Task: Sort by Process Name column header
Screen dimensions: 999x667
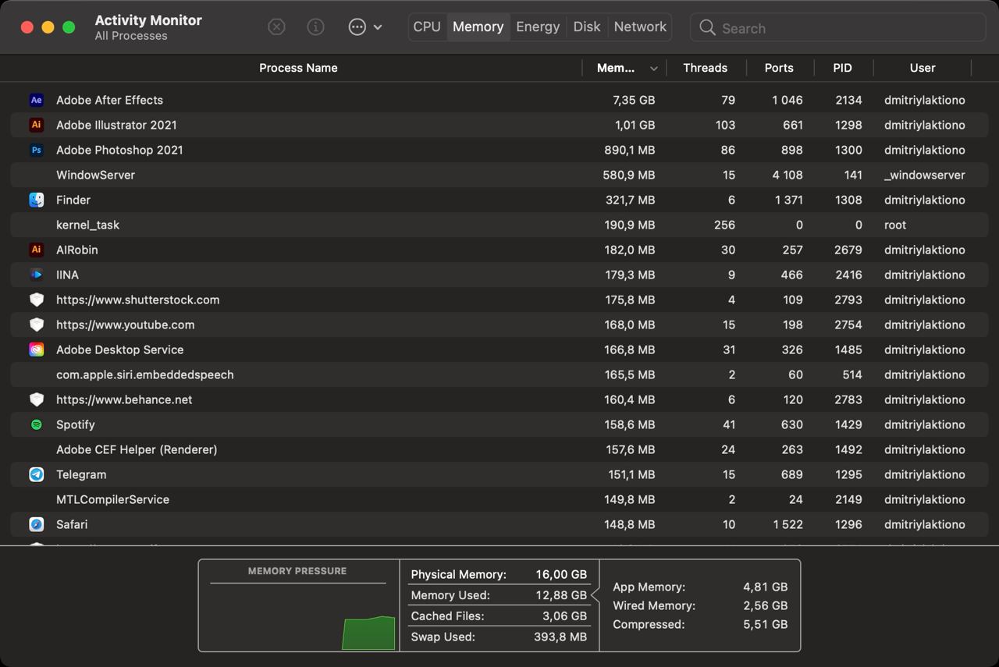Action: pos(298,68)
